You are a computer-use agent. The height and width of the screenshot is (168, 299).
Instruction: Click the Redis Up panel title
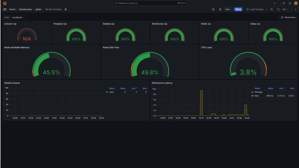206,24
